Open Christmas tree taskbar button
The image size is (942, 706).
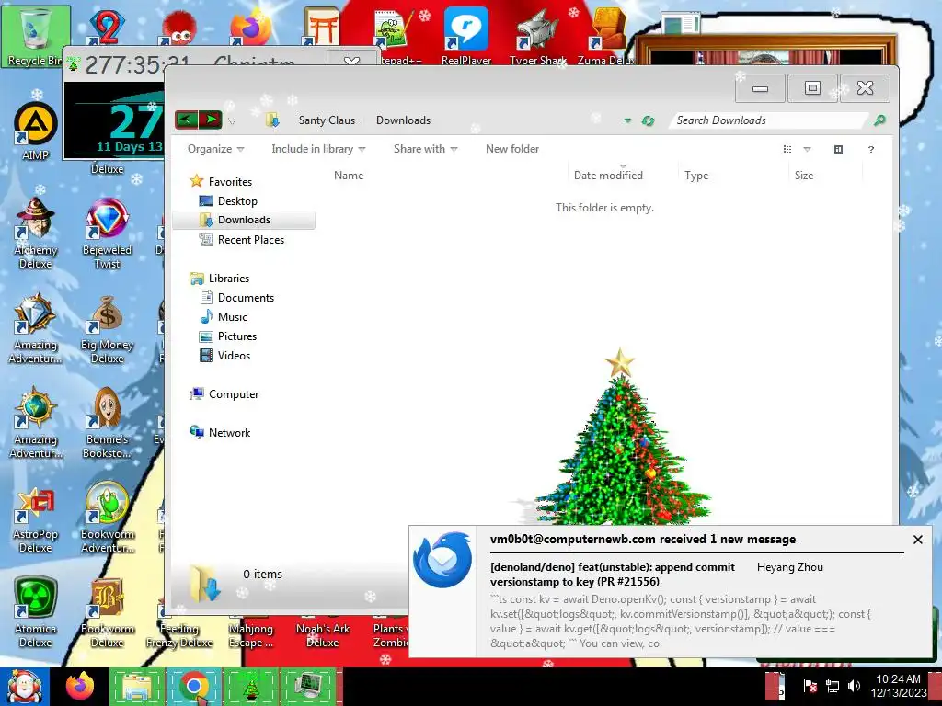(x=250, y=687)
